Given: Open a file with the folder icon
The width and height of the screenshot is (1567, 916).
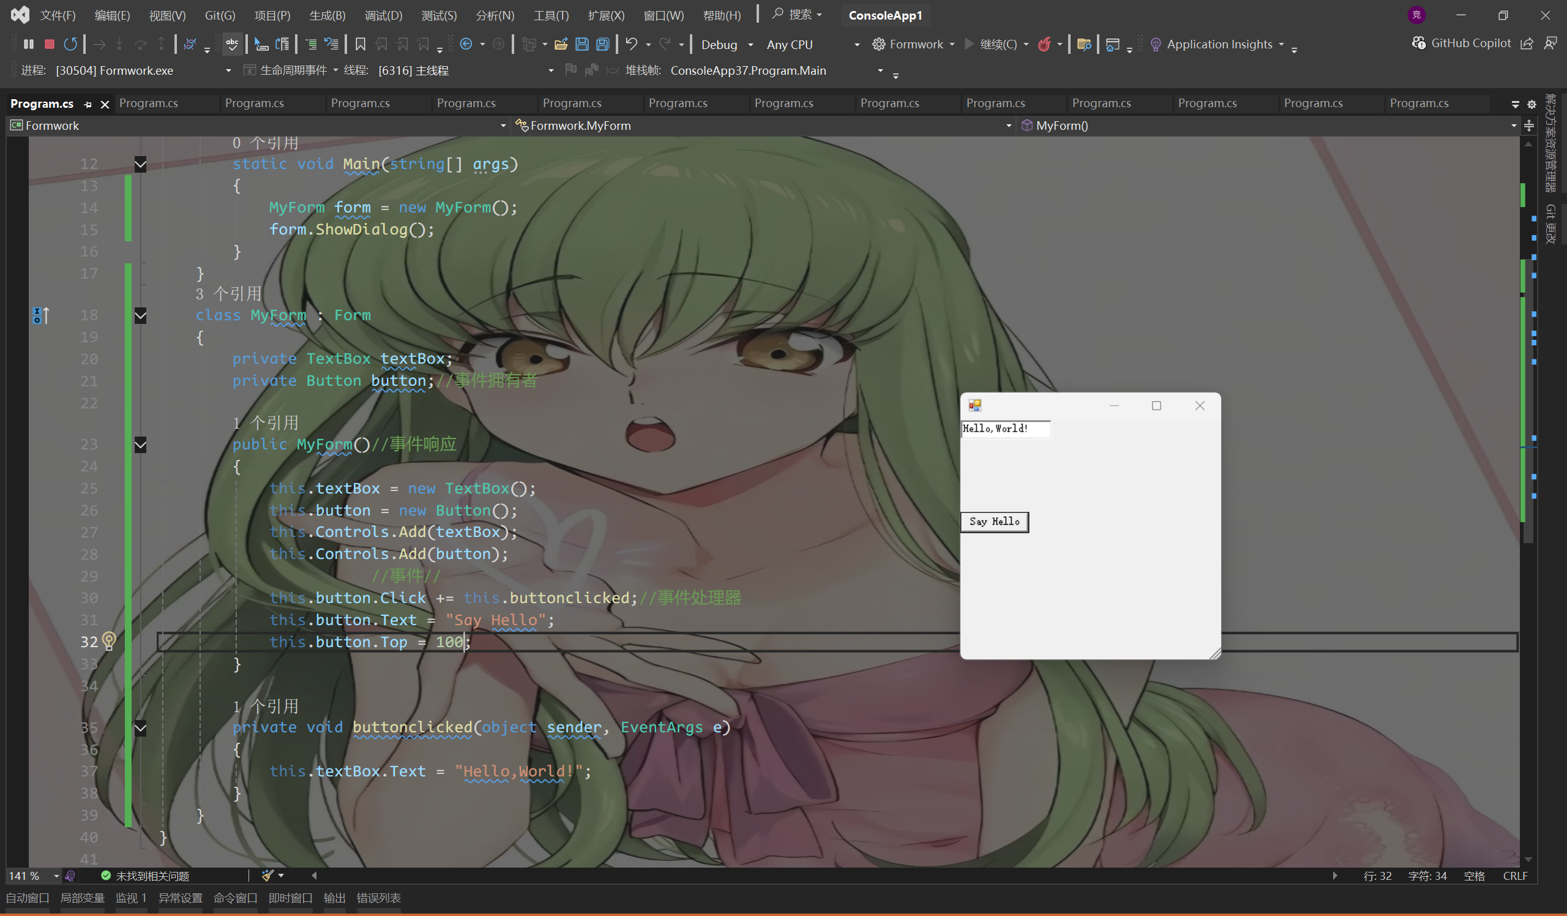Looking at the screenshot, I should pyautogui.click(x=561, y=44).
